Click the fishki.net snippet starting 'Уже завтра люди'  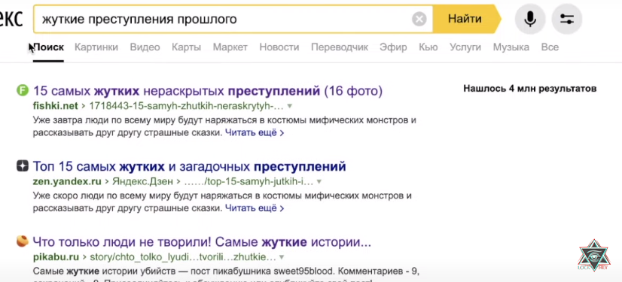point(224,126)
